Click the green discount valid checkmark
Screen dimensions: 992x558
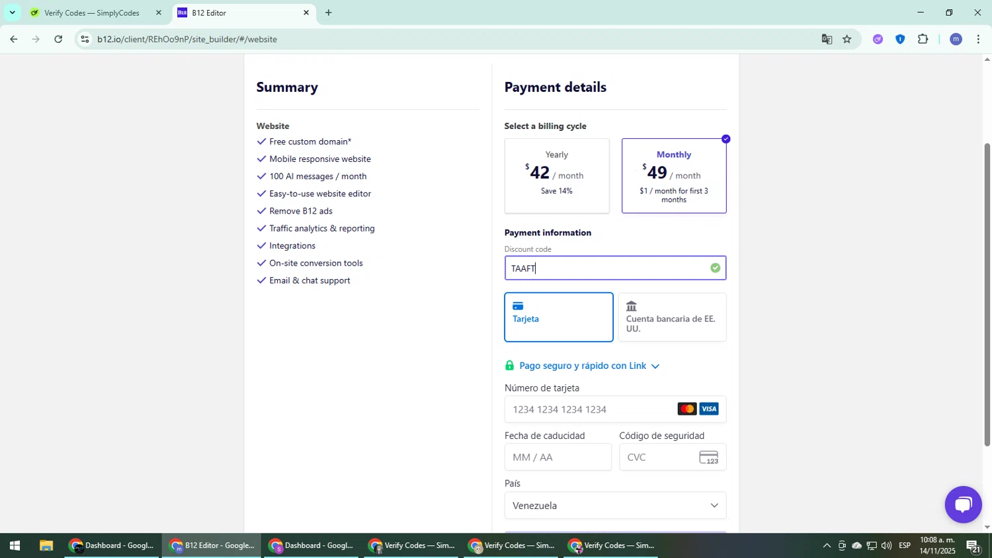pyautogui.click(x=715, y=268)
